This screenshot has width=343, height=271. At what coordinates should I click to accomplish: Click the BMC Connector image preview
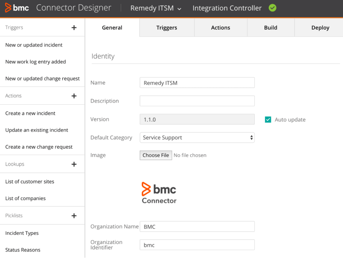[x=159, y=193]
